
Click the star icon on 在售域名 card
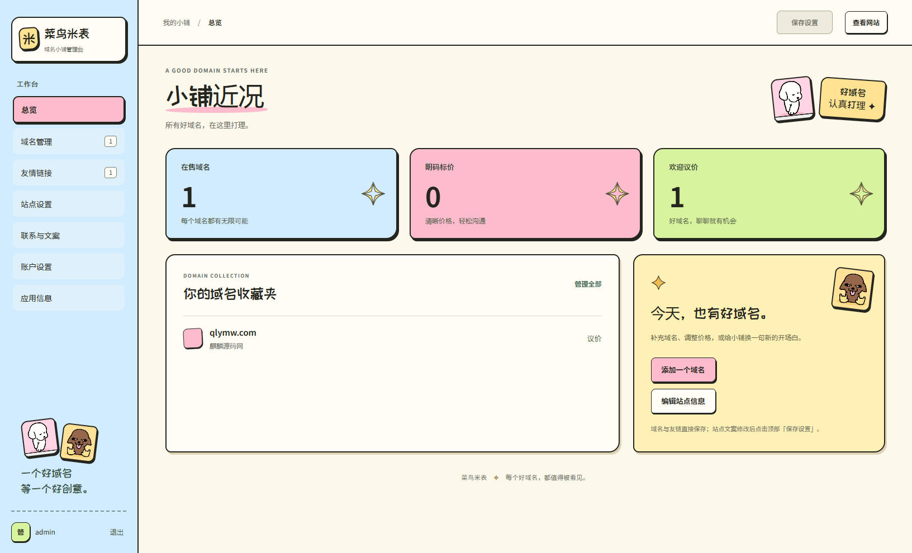pos(373,194)
